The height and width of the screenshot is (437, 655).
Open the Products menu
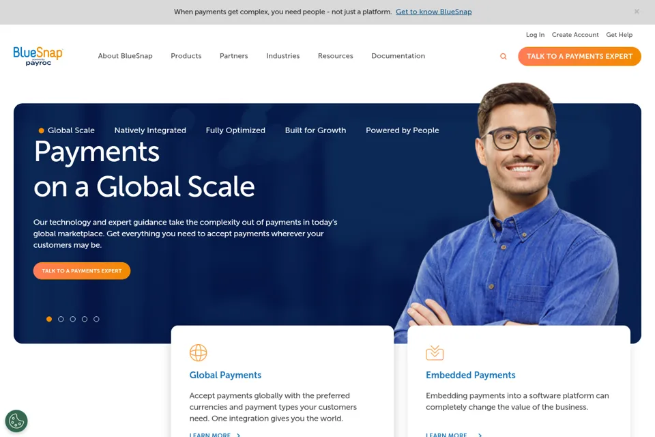186,56
